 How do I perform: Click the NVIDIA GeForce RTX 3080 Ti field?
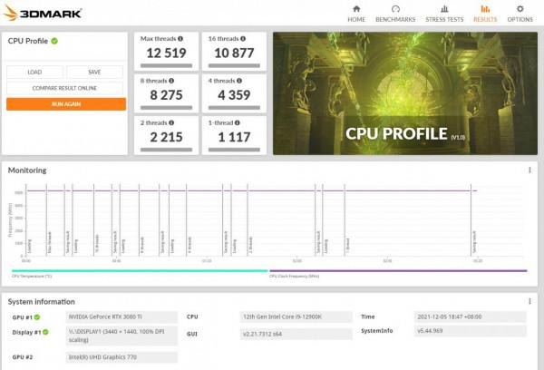[x=121, y=316]
